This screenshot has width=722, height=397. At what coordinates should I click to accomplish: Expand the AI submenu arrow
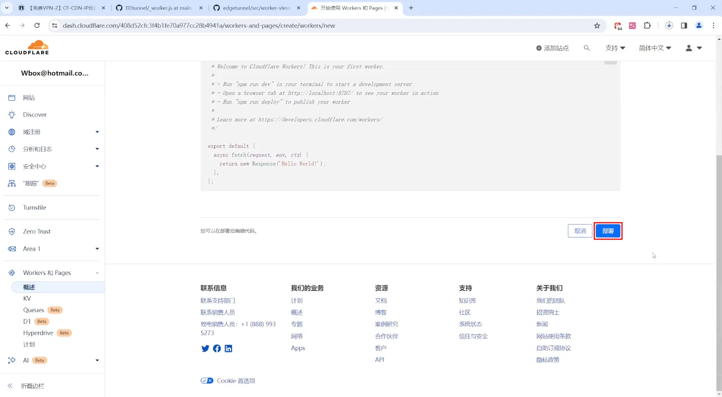tap(97, 360)
